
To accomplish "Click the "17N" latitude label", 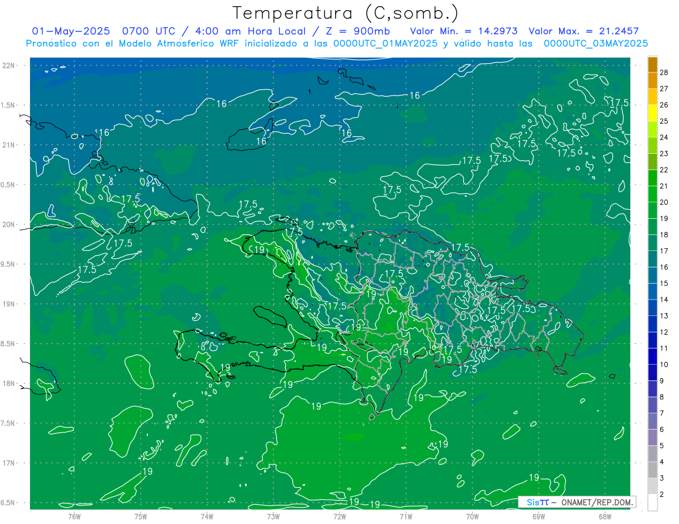I will [10, 463].
